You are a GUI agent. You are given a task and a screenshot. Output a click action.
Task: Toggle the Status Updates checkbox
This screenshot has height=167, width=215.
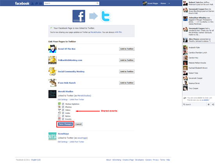coord(63,104)
